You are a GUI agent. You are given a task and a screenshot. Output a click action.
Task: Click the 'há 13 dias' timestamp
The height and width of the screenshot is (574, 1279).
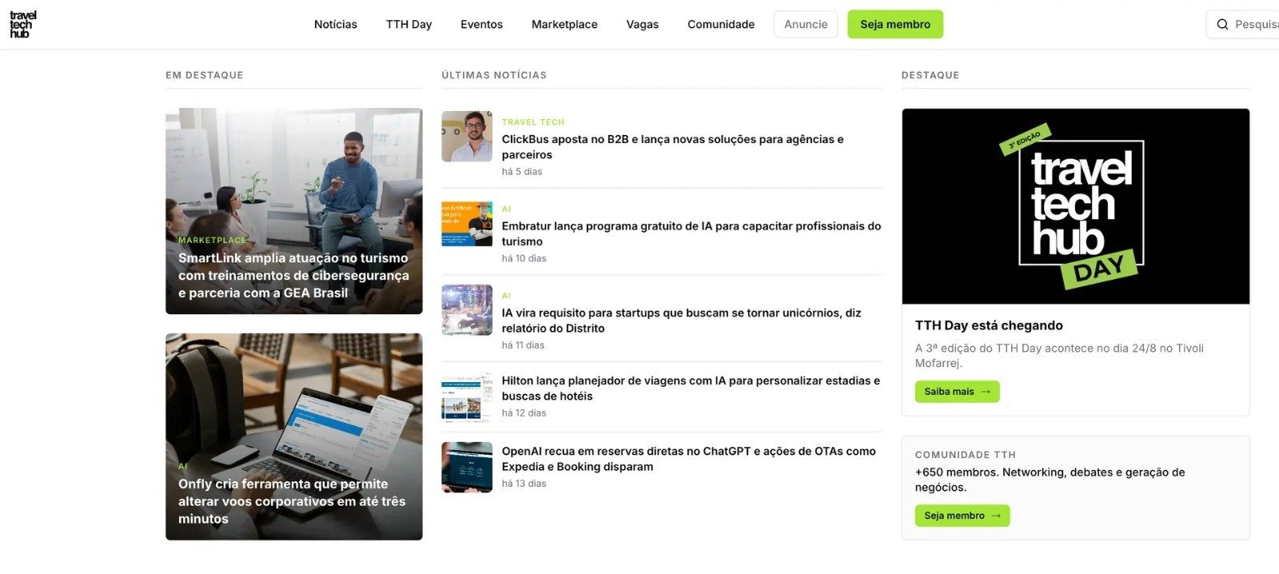point(524,484)
